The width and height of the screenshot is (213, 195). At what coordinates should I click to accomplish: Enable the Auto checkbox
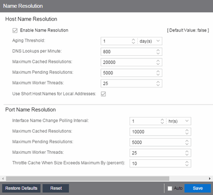click(170, 188)
